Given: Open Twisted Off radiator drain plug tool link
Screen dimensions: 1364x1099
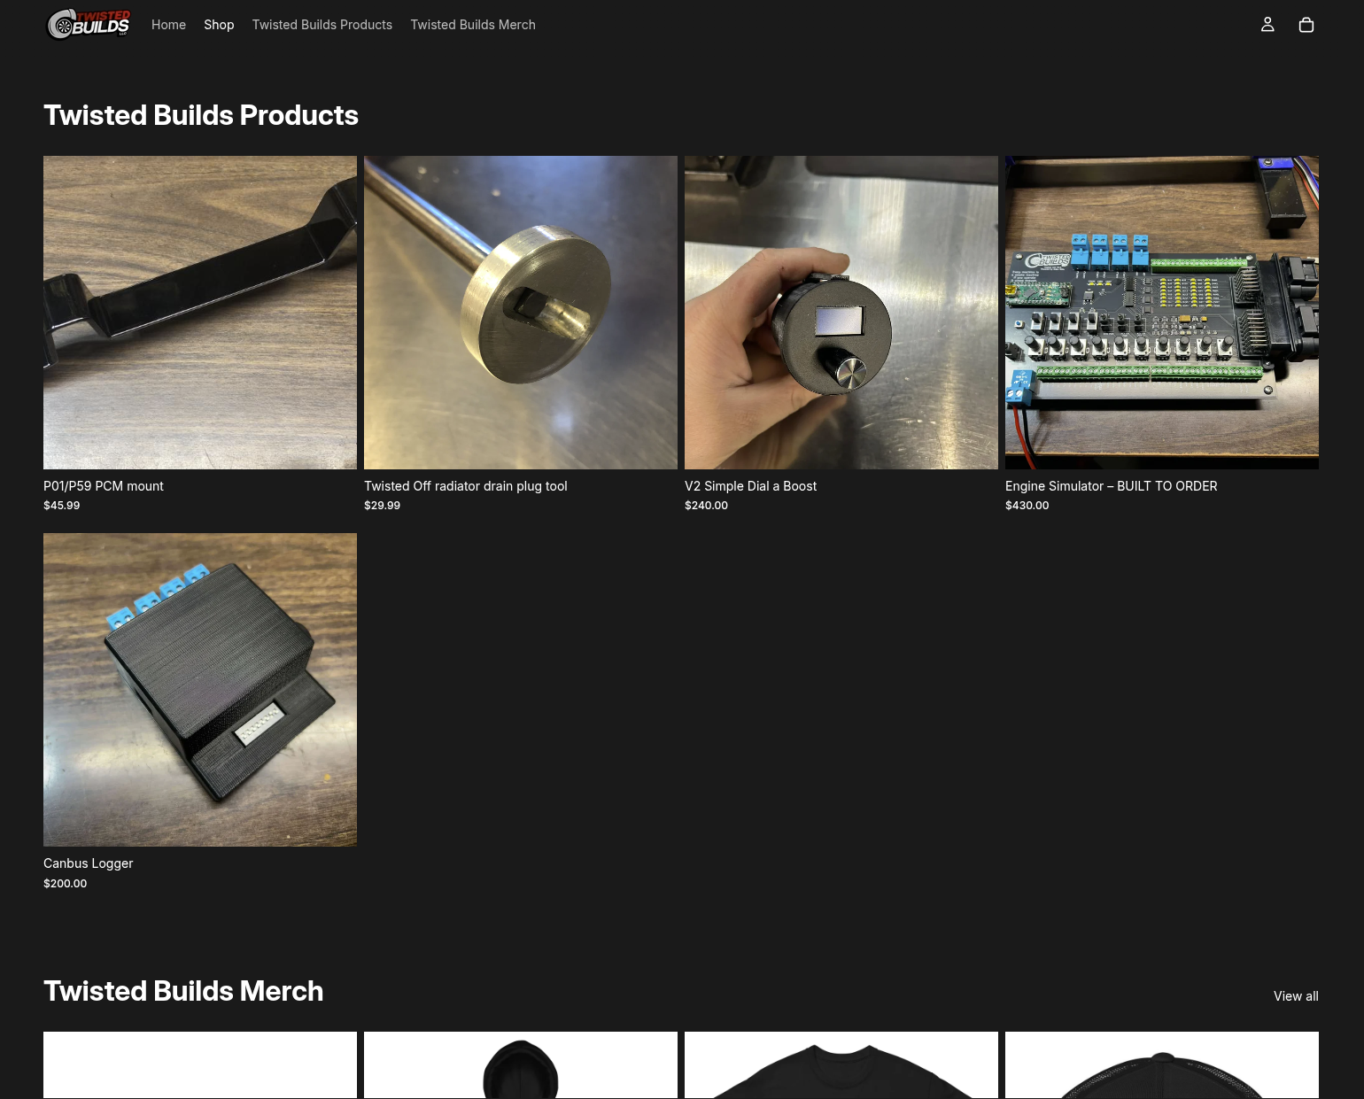Looking at the screenshot, I should point(466,486).
